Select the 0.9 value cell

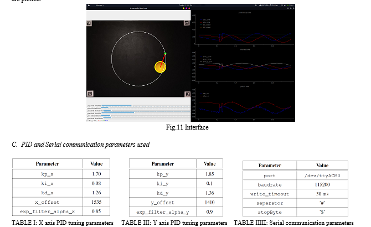(210, 212)
